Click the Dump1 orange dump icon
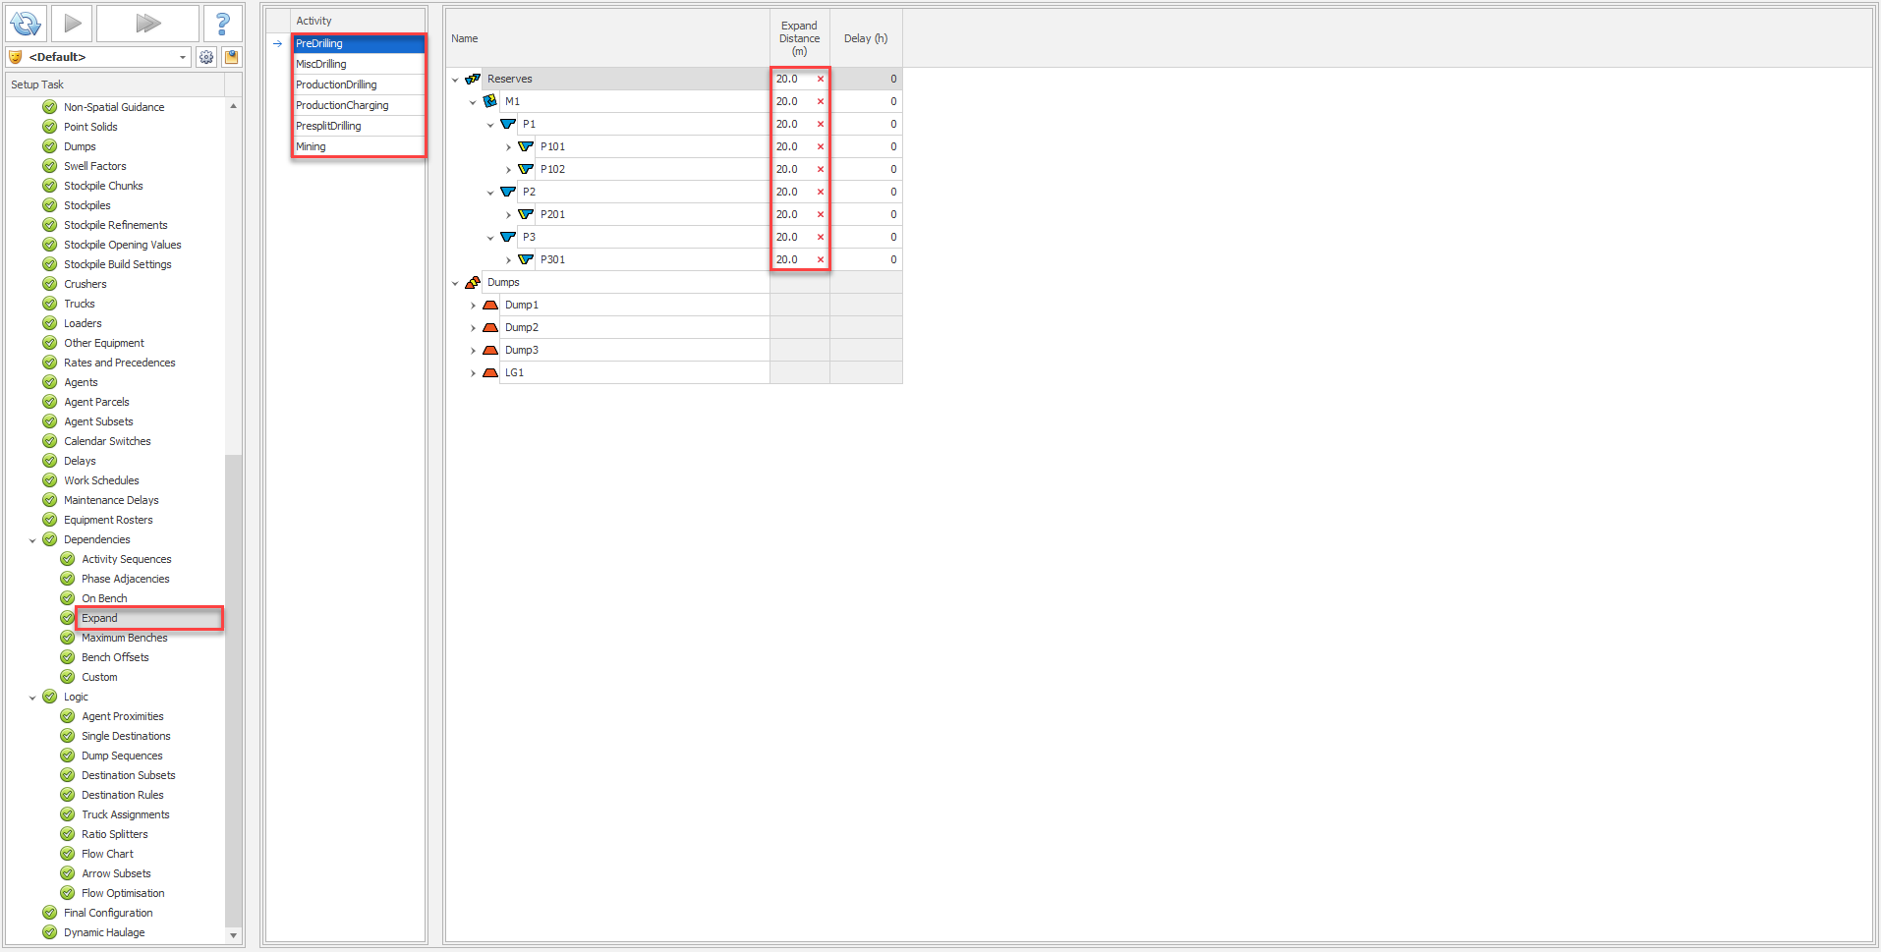 tap(490, 306)
